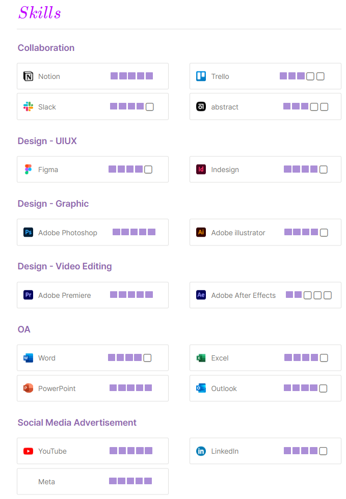
Task: Select the LinkedIn label text
Action: click(225, 451)
